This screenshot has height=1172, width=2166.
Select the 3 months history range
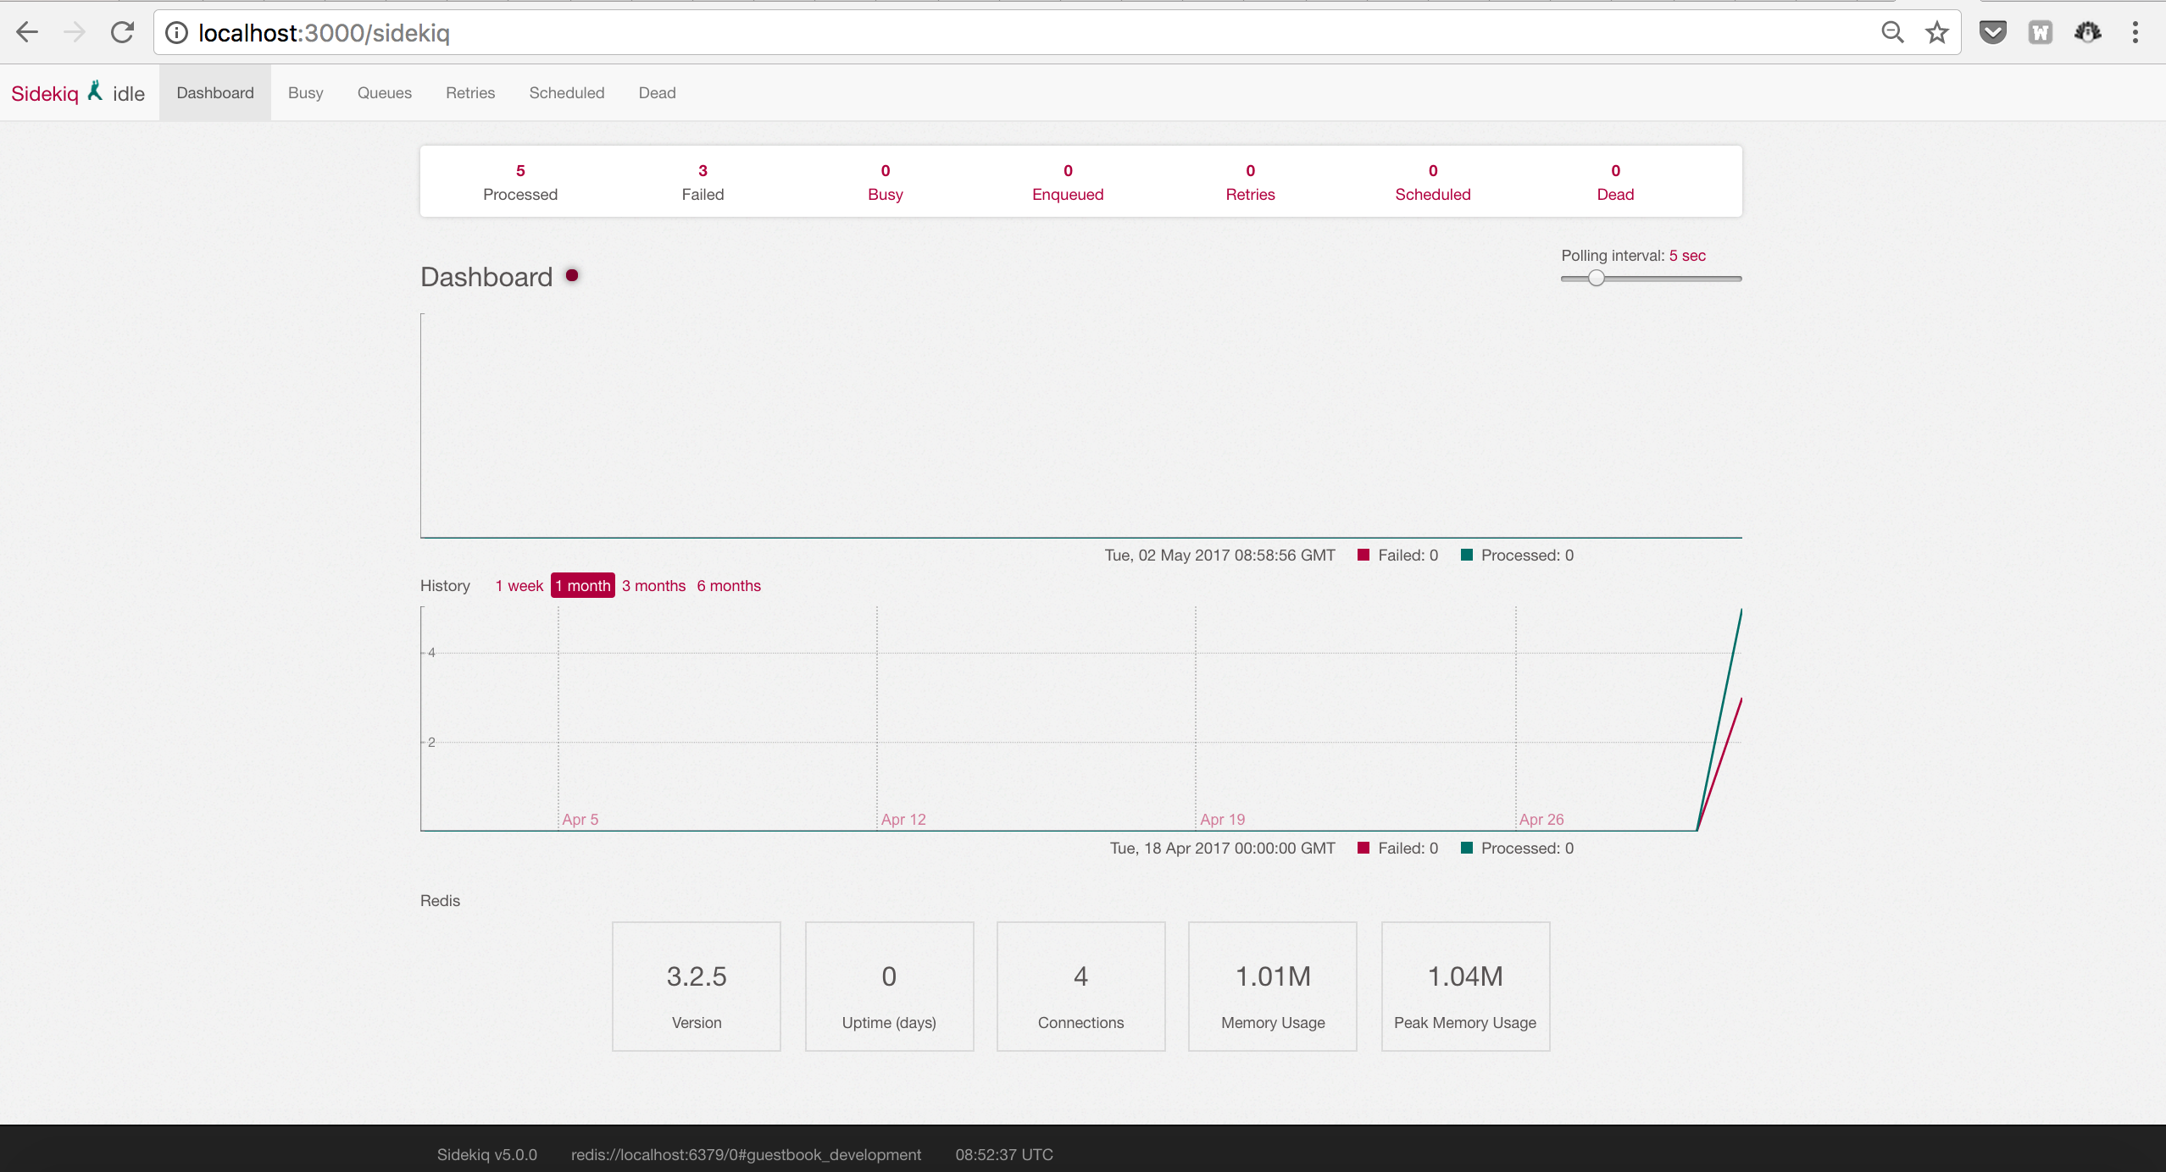coord(654,586)
